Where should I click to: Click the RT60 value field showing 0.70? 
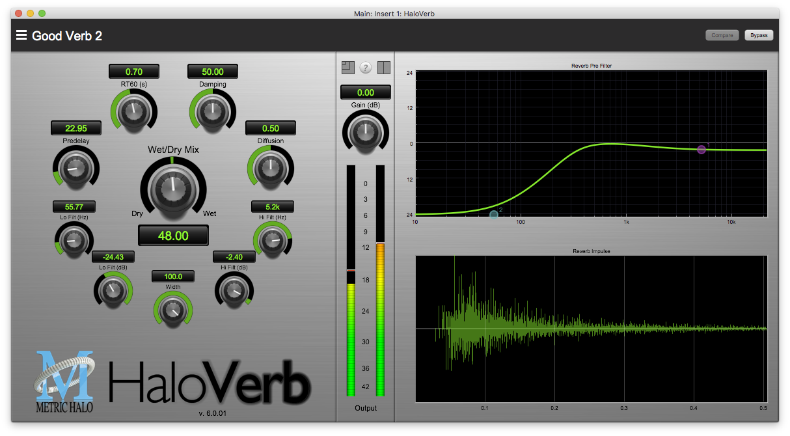[133, 71]
